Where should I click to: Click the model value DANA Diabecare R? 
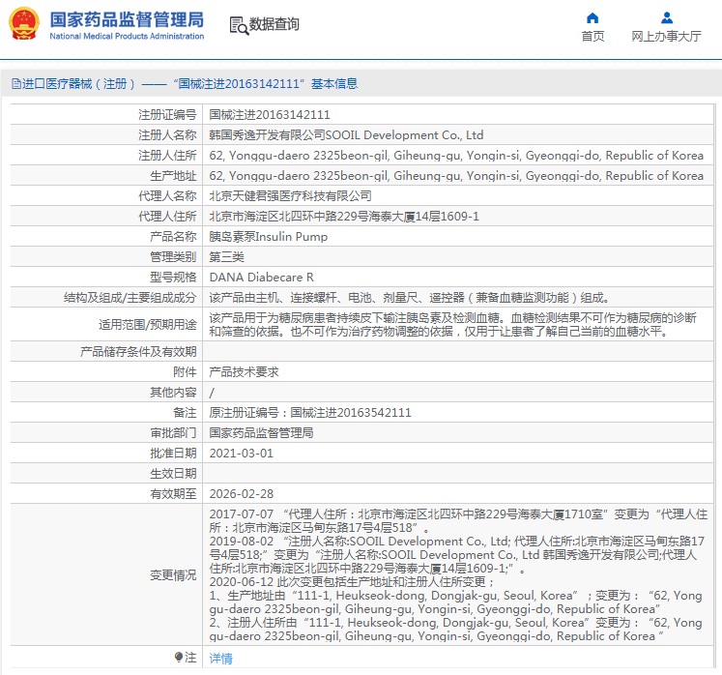coord(261,278)
